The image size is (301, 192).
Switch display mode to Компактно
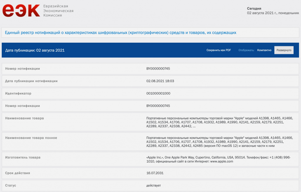(264, 50)
